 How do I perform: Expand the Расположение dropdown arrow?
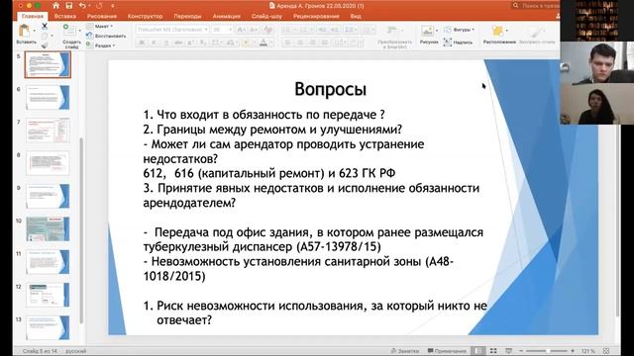pyautogui.click(x=507, y=31)
